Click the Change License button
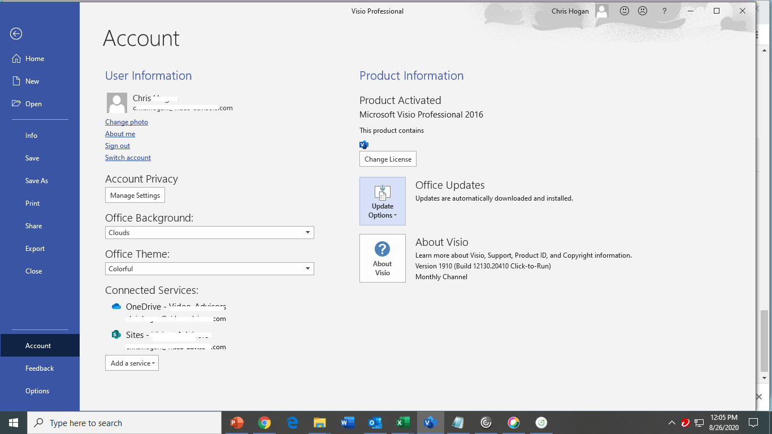 388,159
